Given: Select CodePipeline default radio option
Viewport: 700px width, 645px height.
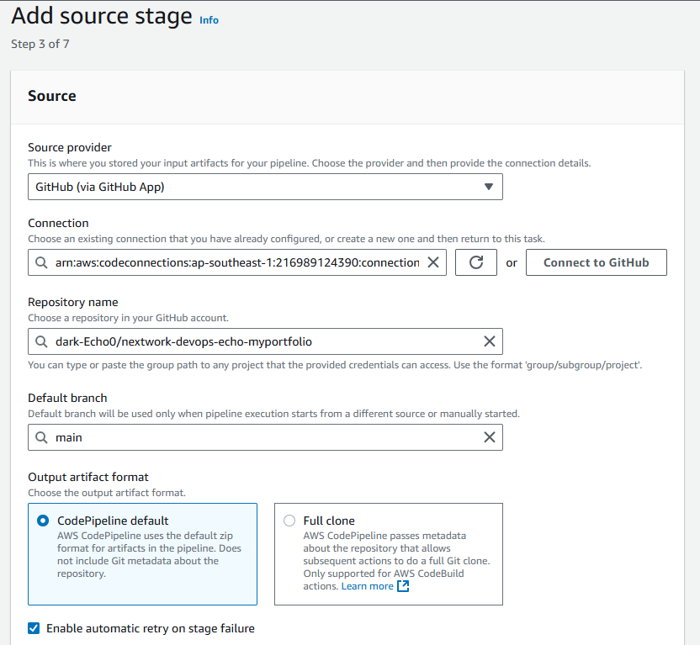Looking at the screenshot, I should click(x=43, y=521).
